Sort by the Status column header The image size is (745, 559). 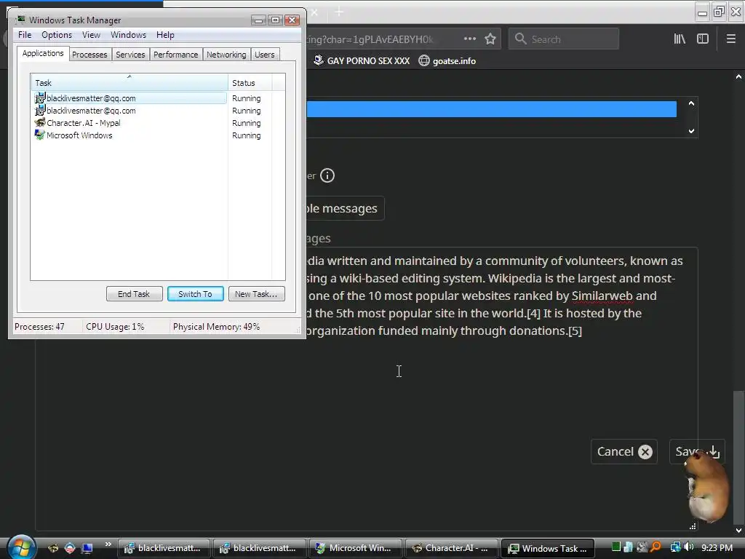pos(250,82)
